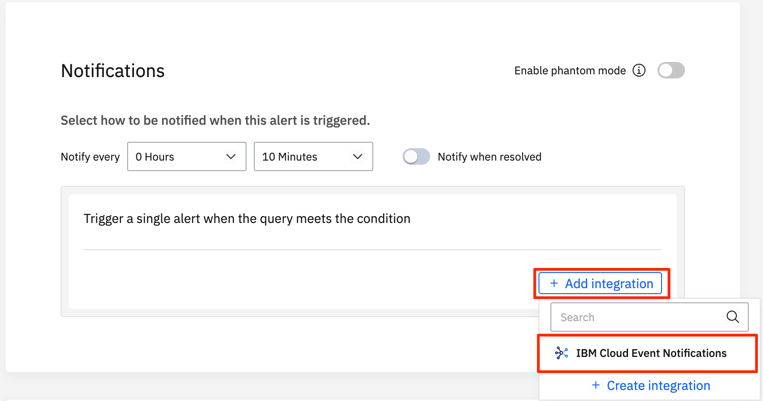Click plus icon on Add integration
763x401 pixels.
(554, 284)
